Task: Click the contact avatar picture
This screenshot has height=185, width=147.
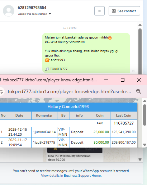Action: 9,11
